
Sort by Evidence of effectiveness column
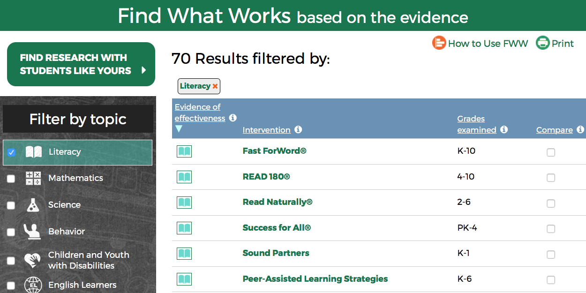(200, 113)
